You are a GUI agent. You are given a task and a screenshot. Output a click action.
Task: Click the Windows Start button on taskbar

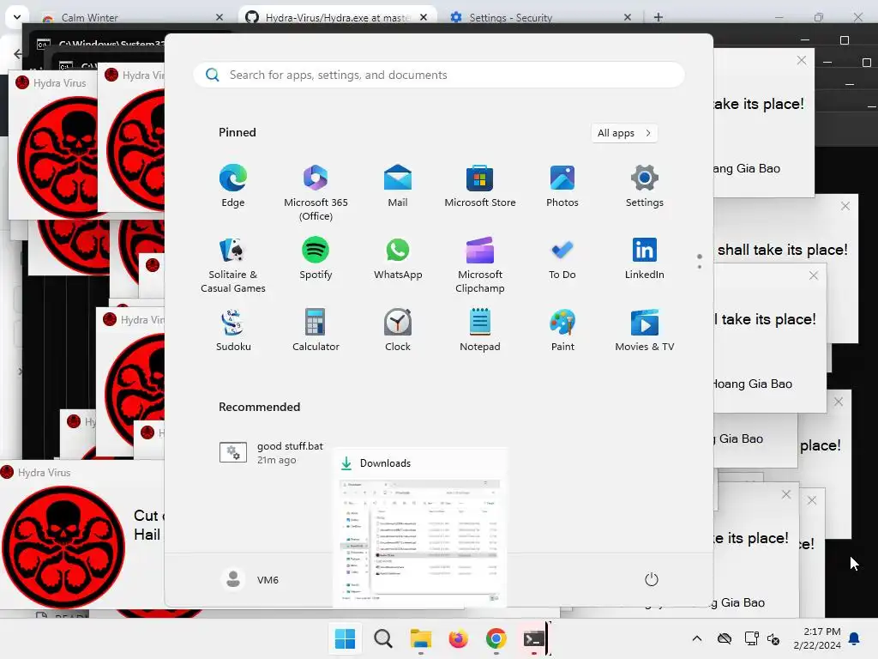pos(345,638)
